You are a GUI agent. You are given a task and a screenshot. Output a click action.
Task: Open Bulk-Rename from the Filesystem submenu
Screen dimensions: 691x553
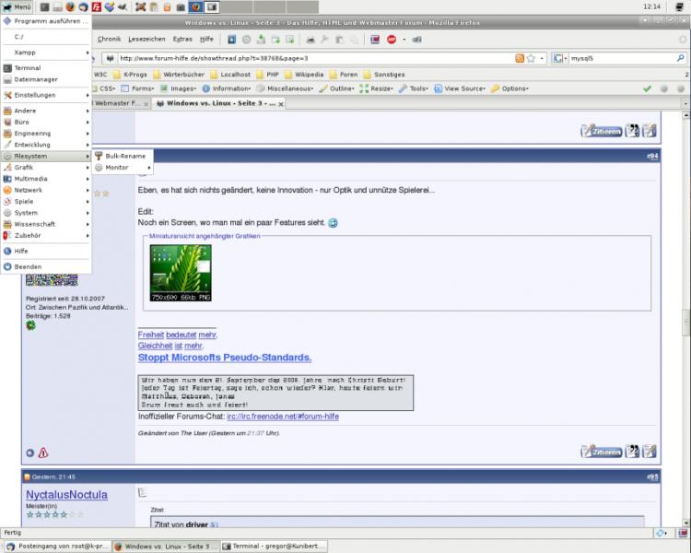click(125, 156)
